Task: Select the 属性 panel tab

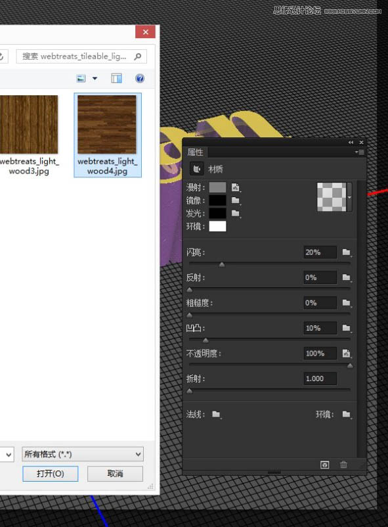Action: coord(195,152)
